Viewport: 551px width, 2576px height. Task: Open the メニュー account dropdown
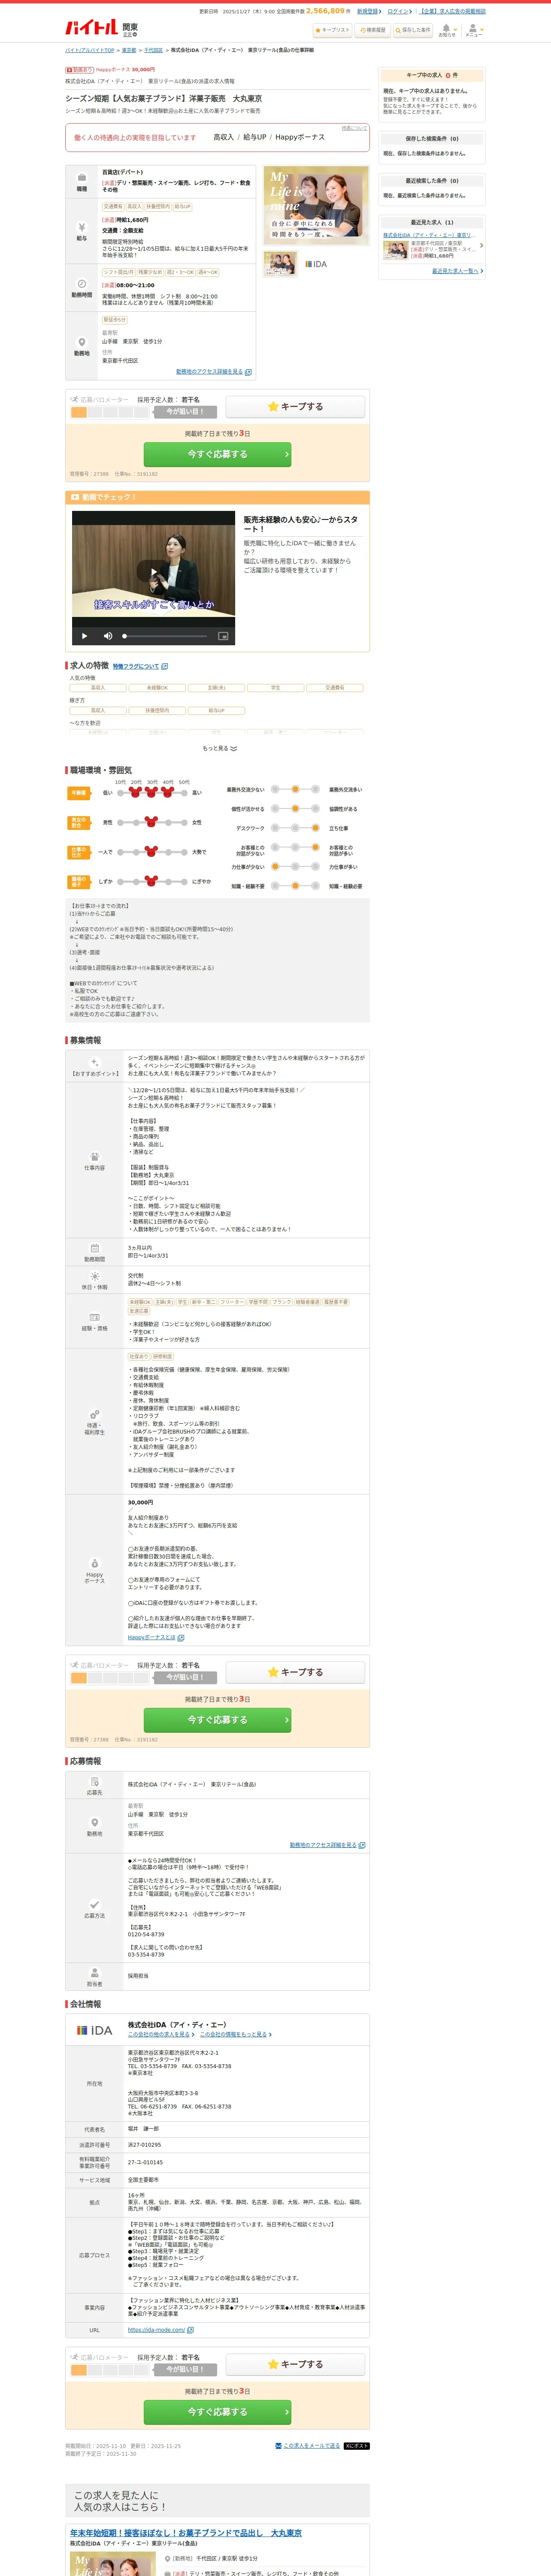click(474, 30)
